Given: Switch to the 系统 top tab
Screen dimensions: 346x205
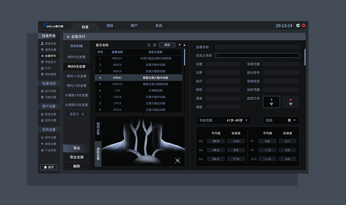Looking at the screenshot, I should point(159,26).
